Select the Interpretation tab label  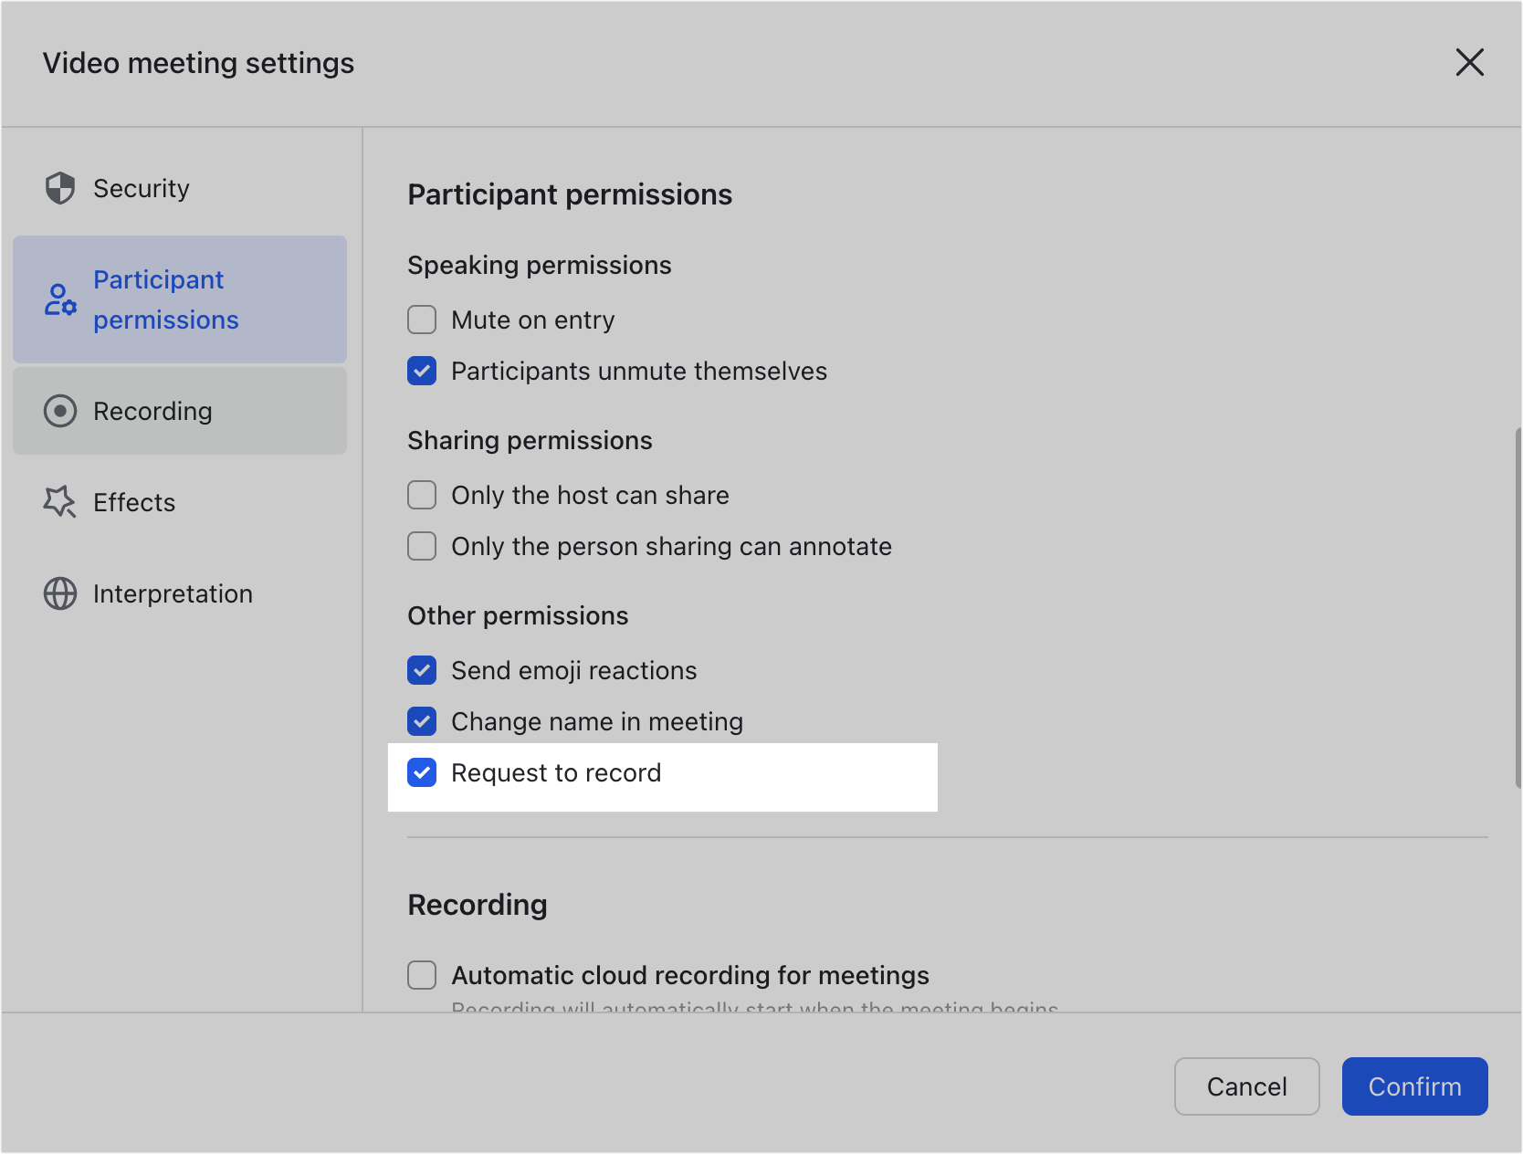point(173,593)
